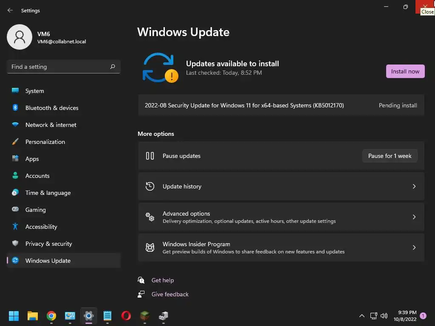
Task: Show hidden tray icons with the up chevron
Action: click(x=362, y=315)
